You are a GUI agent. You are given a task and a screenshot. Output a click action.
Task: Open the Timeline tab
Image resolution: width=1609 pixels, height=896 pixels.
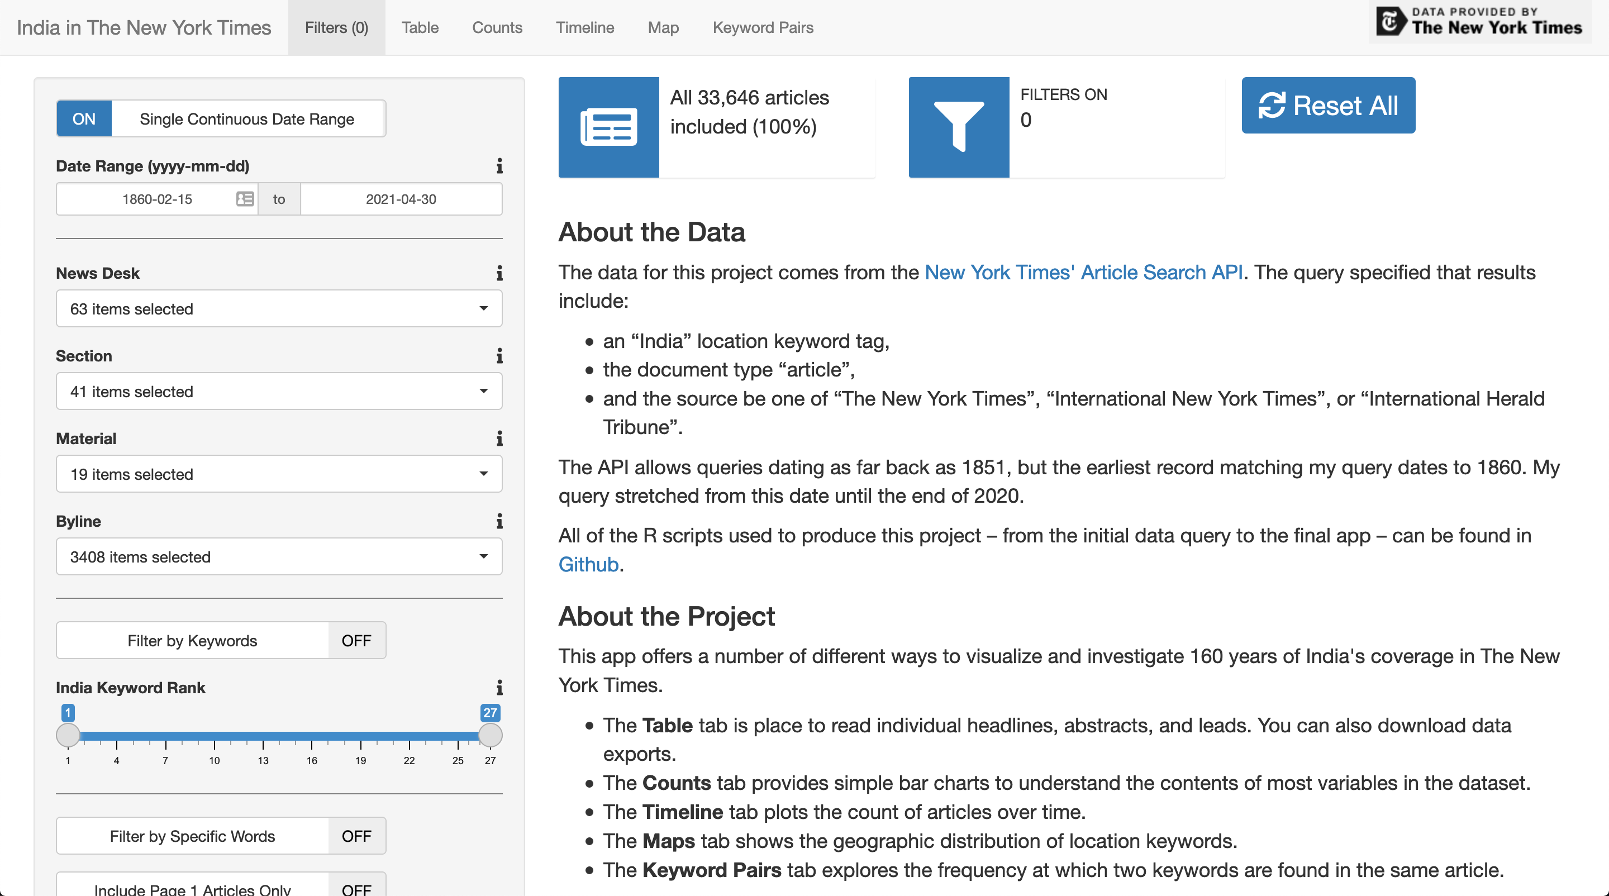(x=585, y=27)
